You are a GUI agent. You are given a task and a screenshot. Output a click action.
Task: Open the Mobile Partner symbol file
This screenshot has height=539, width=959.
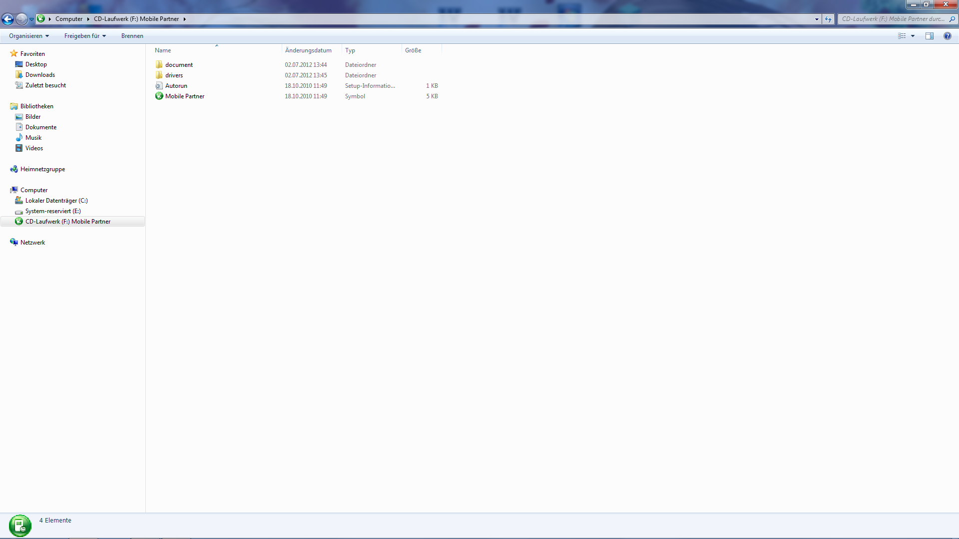[184, 96]
